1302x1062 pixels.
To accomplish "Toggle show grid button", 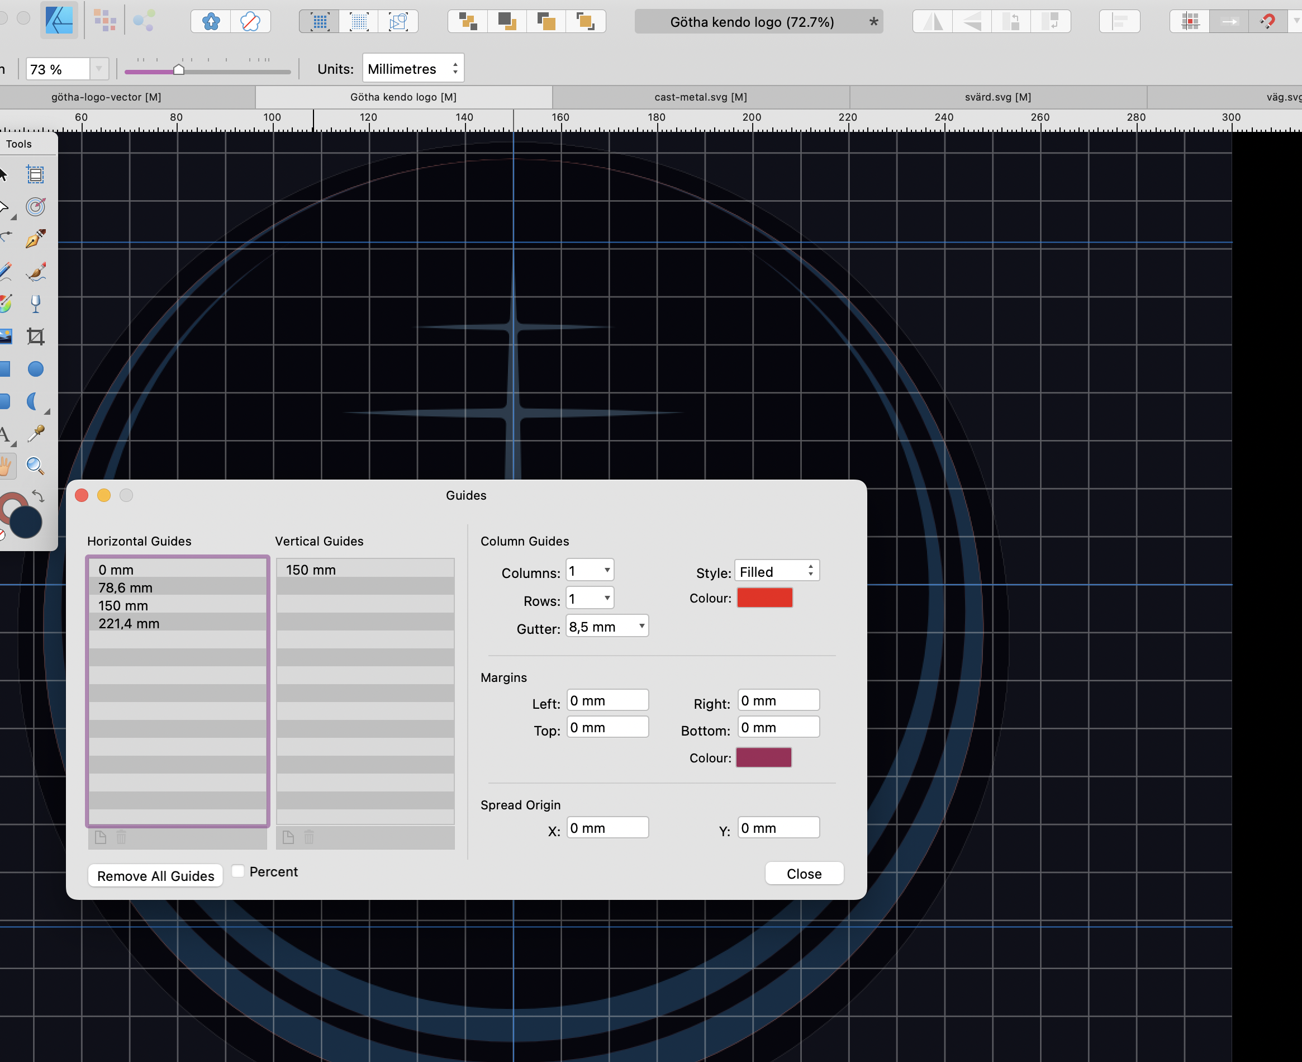I will pos(319,21).
